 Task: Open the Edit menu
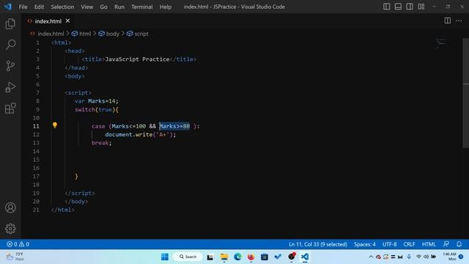[39, 7]
